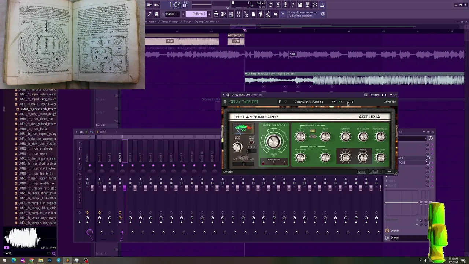
Task: Toggle the link button between Left and Right
Action: click(313, 136)
